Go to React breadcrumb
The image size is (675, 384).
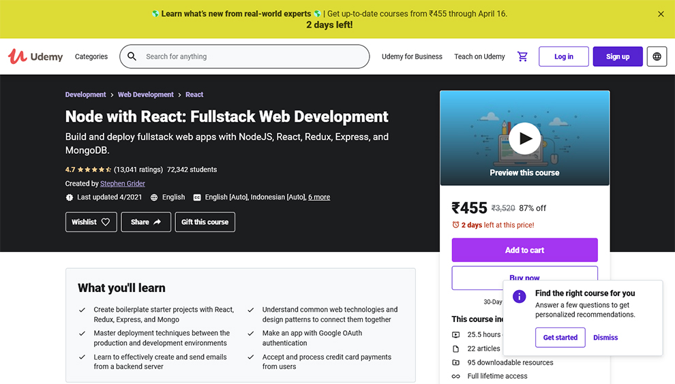point(194,95)
